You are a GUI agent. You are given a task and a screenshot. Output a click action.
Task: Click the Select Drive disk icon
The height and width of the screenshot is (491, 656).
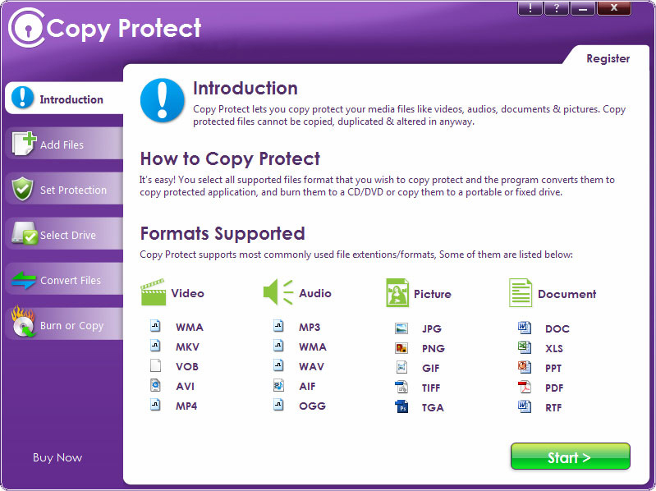tap(25, 233)
